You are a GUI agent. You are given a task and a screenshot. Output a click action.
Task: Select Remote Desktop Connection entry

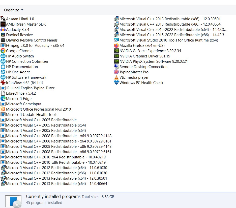143,67
